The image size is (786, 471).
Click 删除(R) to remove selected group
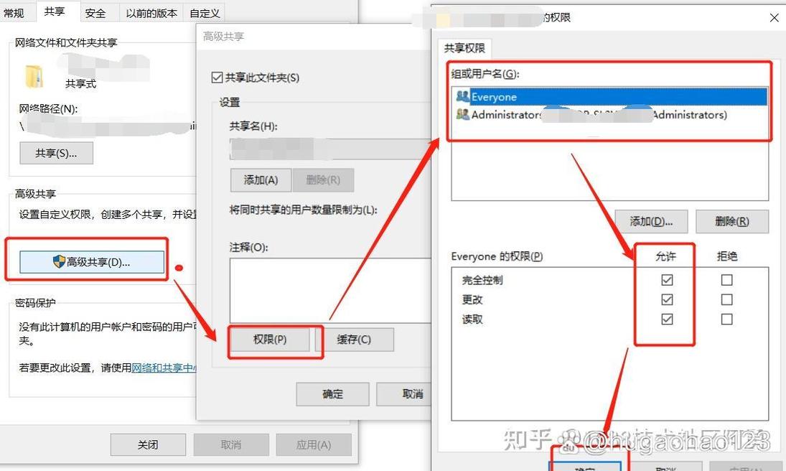[732, 221]
